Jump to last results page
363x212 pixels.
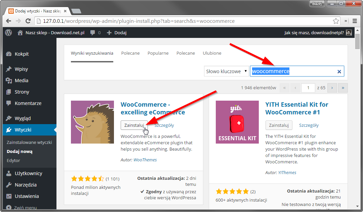point(343,88)
